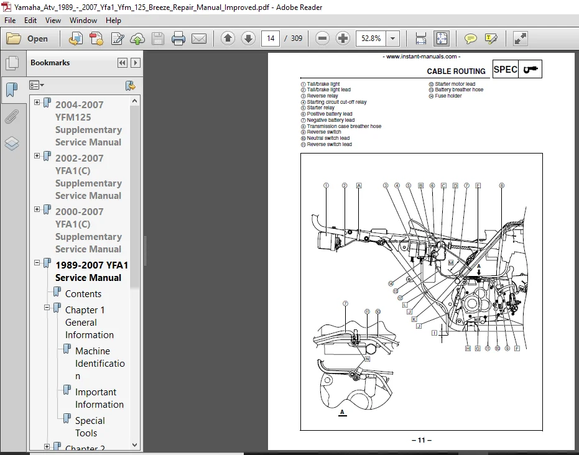Screen dimensions: 579x455
Task: Open the attachments paperclip panel
Action: click(x=11, y=117)
